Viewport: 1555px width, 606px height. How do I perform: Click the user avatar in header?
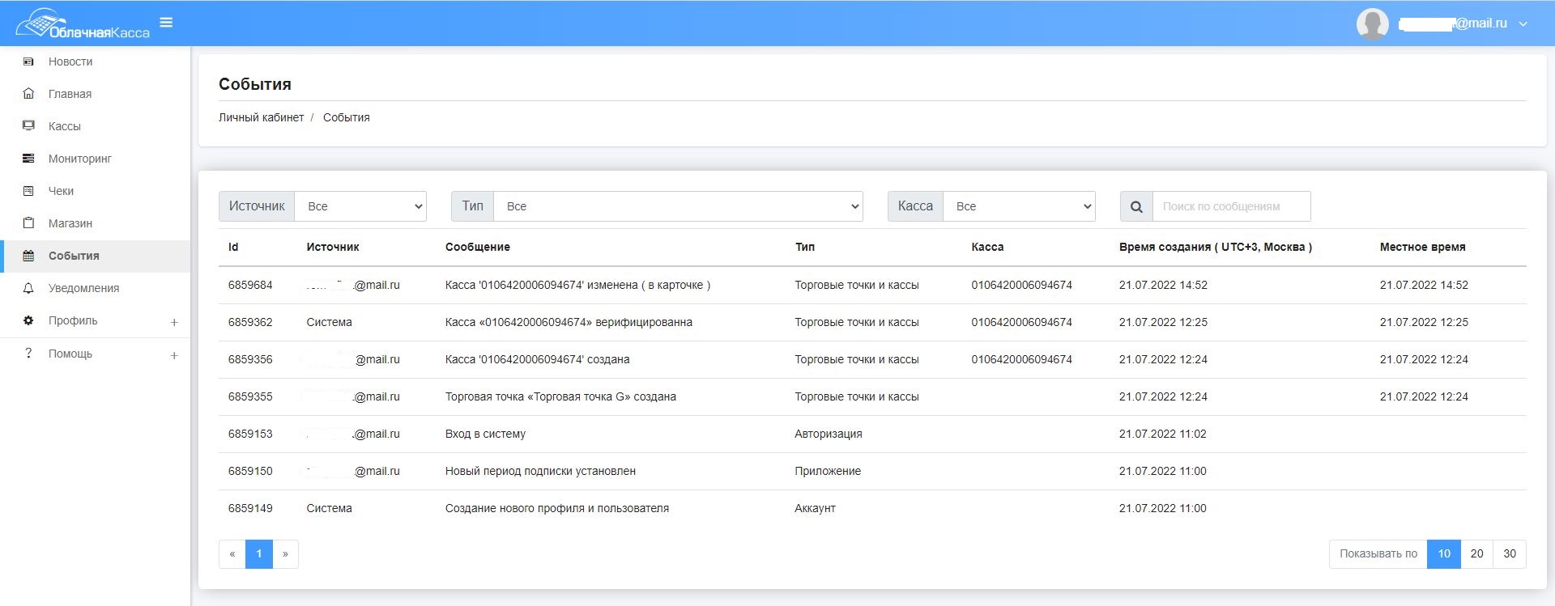(x=1372, y=23)
